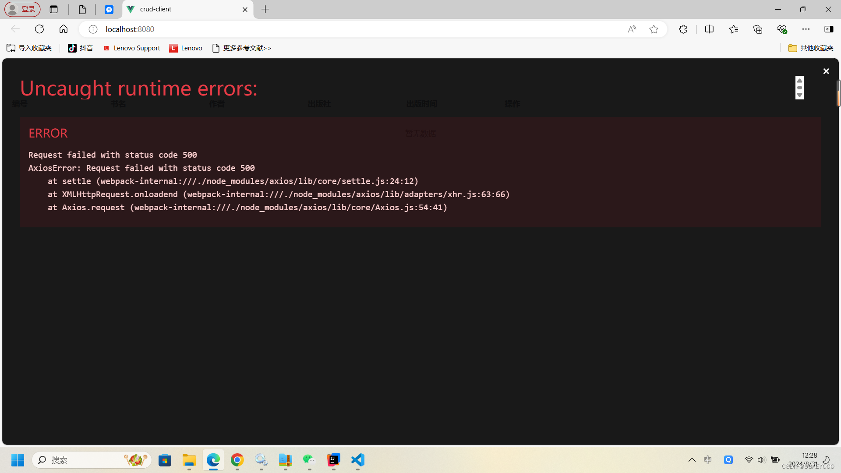The image size is (841, 473).
Task: Open browser extensions menu
Action: tap(683, 29)
